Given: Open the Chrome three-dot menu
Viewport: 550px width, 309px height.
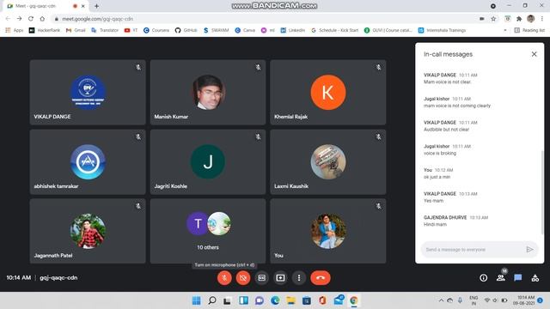Looking at the screenshot, I should 542,19.
